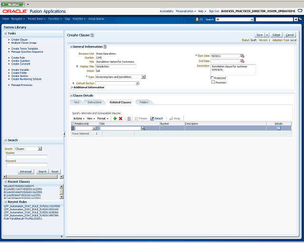Open the View menu in table toolbar
This screenshot has width=304, height=243.
click(91, 118)
